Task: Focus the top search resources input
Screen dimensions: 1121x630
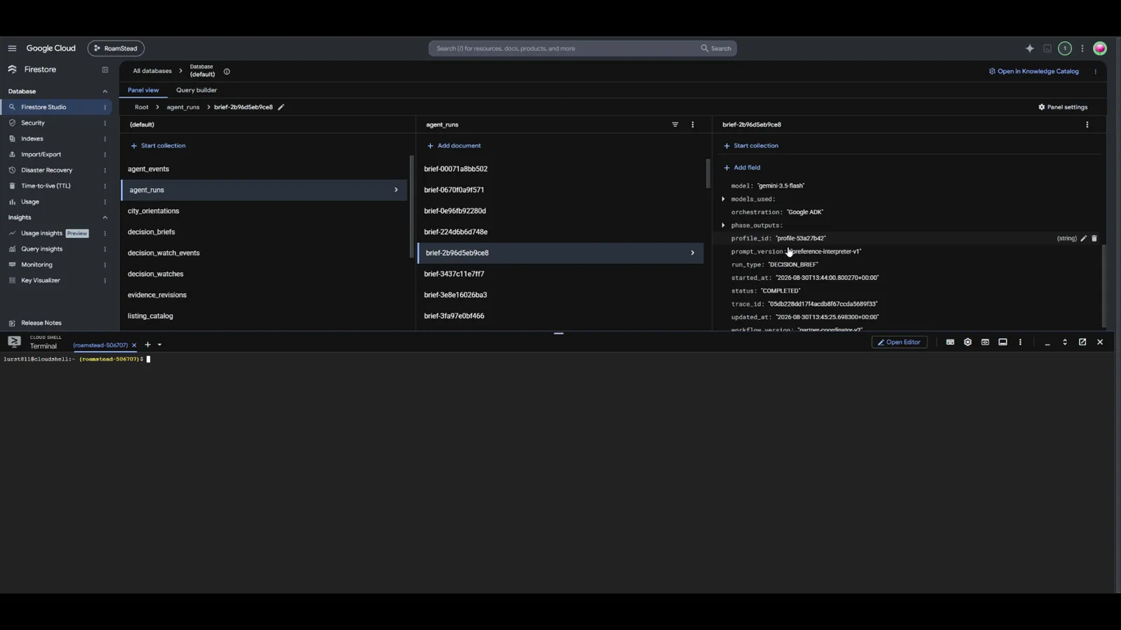Action: [564, 48]
